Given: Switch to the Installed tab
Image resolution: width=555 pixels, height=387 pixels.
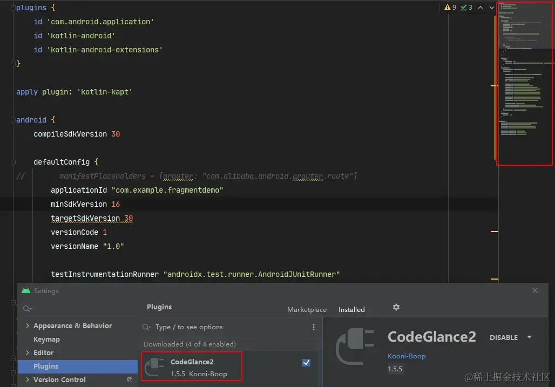Looking at the screenshot, I should pyautogui.click(x=351, y=309).
